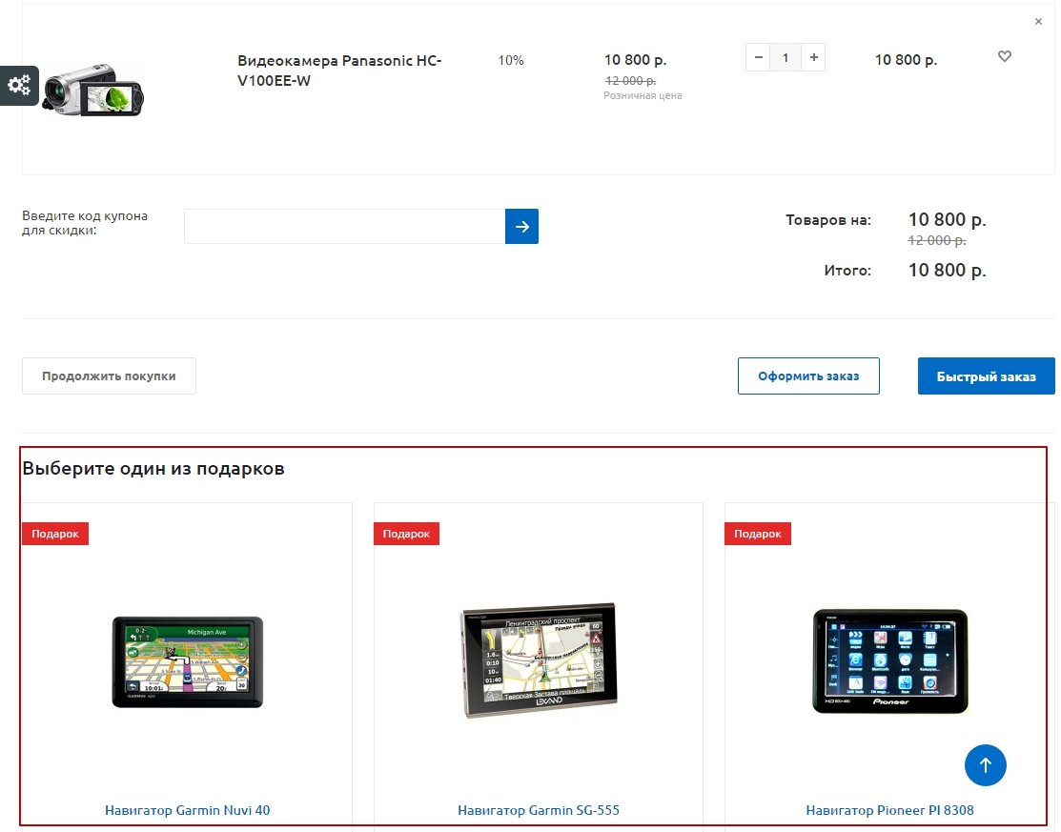
Task: Click Оформить заказ button
Action: tap(808, 376)
